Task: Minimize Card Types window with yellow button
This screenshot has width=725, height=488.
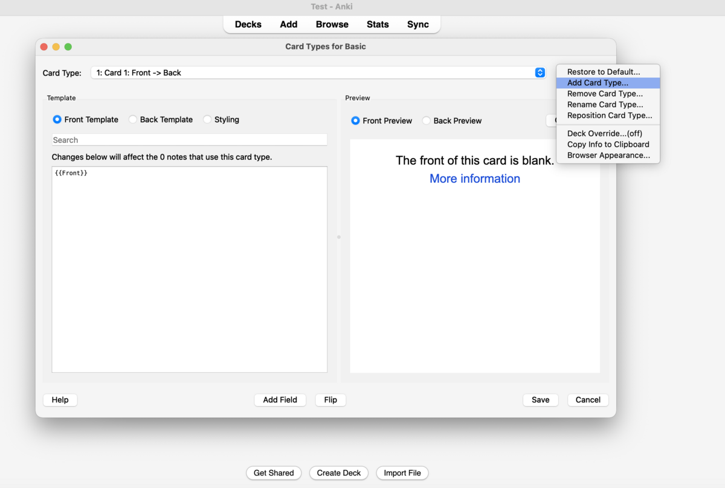Action: coord(56,46)
